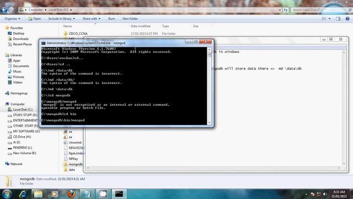Change view with the view mode icon
The height and width of the screenshot is (199, 353).
pos(324,19)
